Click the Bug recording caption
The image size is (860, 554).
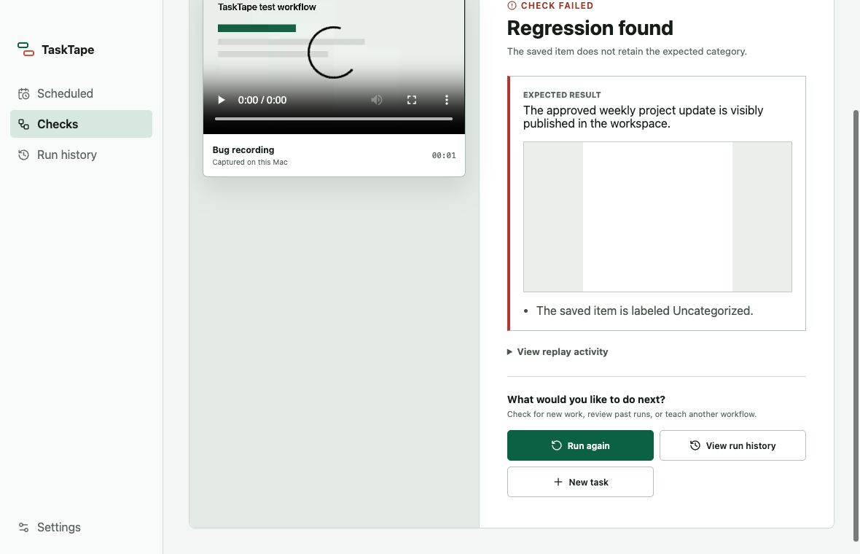(243, 149)
